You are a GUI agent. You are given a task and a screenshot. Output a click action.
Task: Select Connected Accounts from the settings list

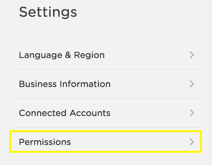[x=64, y=113]
